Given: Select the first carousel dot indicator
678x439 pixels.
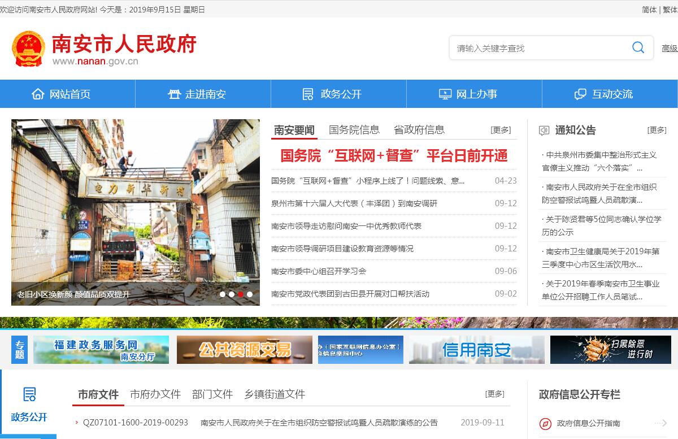Looking at the screenshot, I should point(223,294).
